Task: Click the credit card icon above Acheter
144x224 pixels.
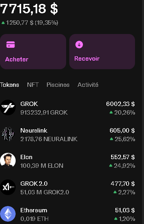Action: (11, 45)
